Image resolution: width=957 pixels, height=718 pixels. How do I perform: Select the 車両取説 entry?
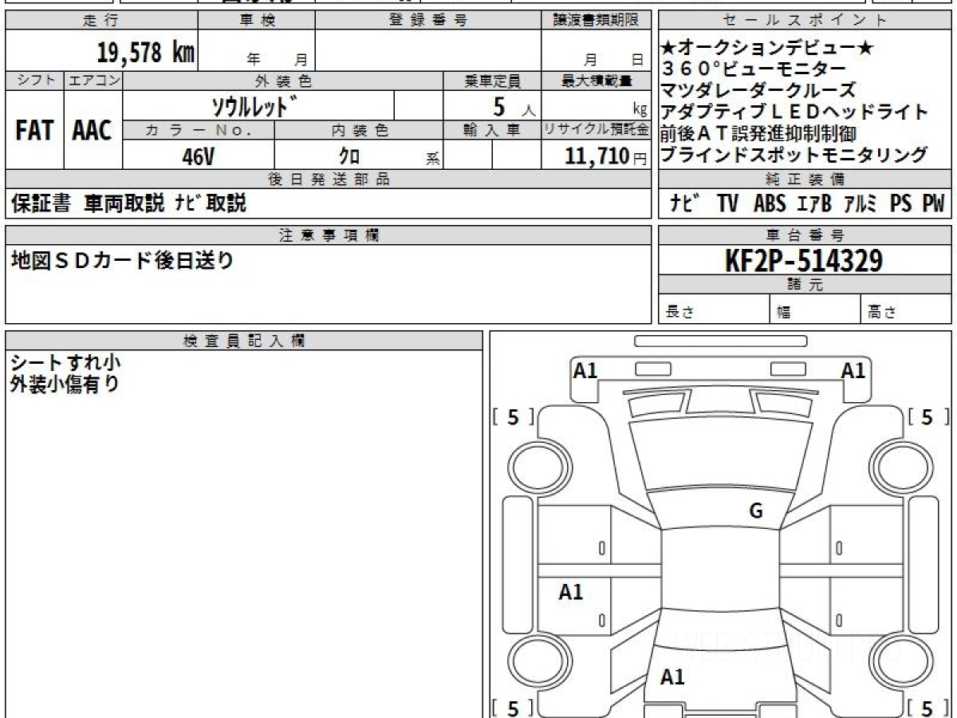tap(125, 203)
